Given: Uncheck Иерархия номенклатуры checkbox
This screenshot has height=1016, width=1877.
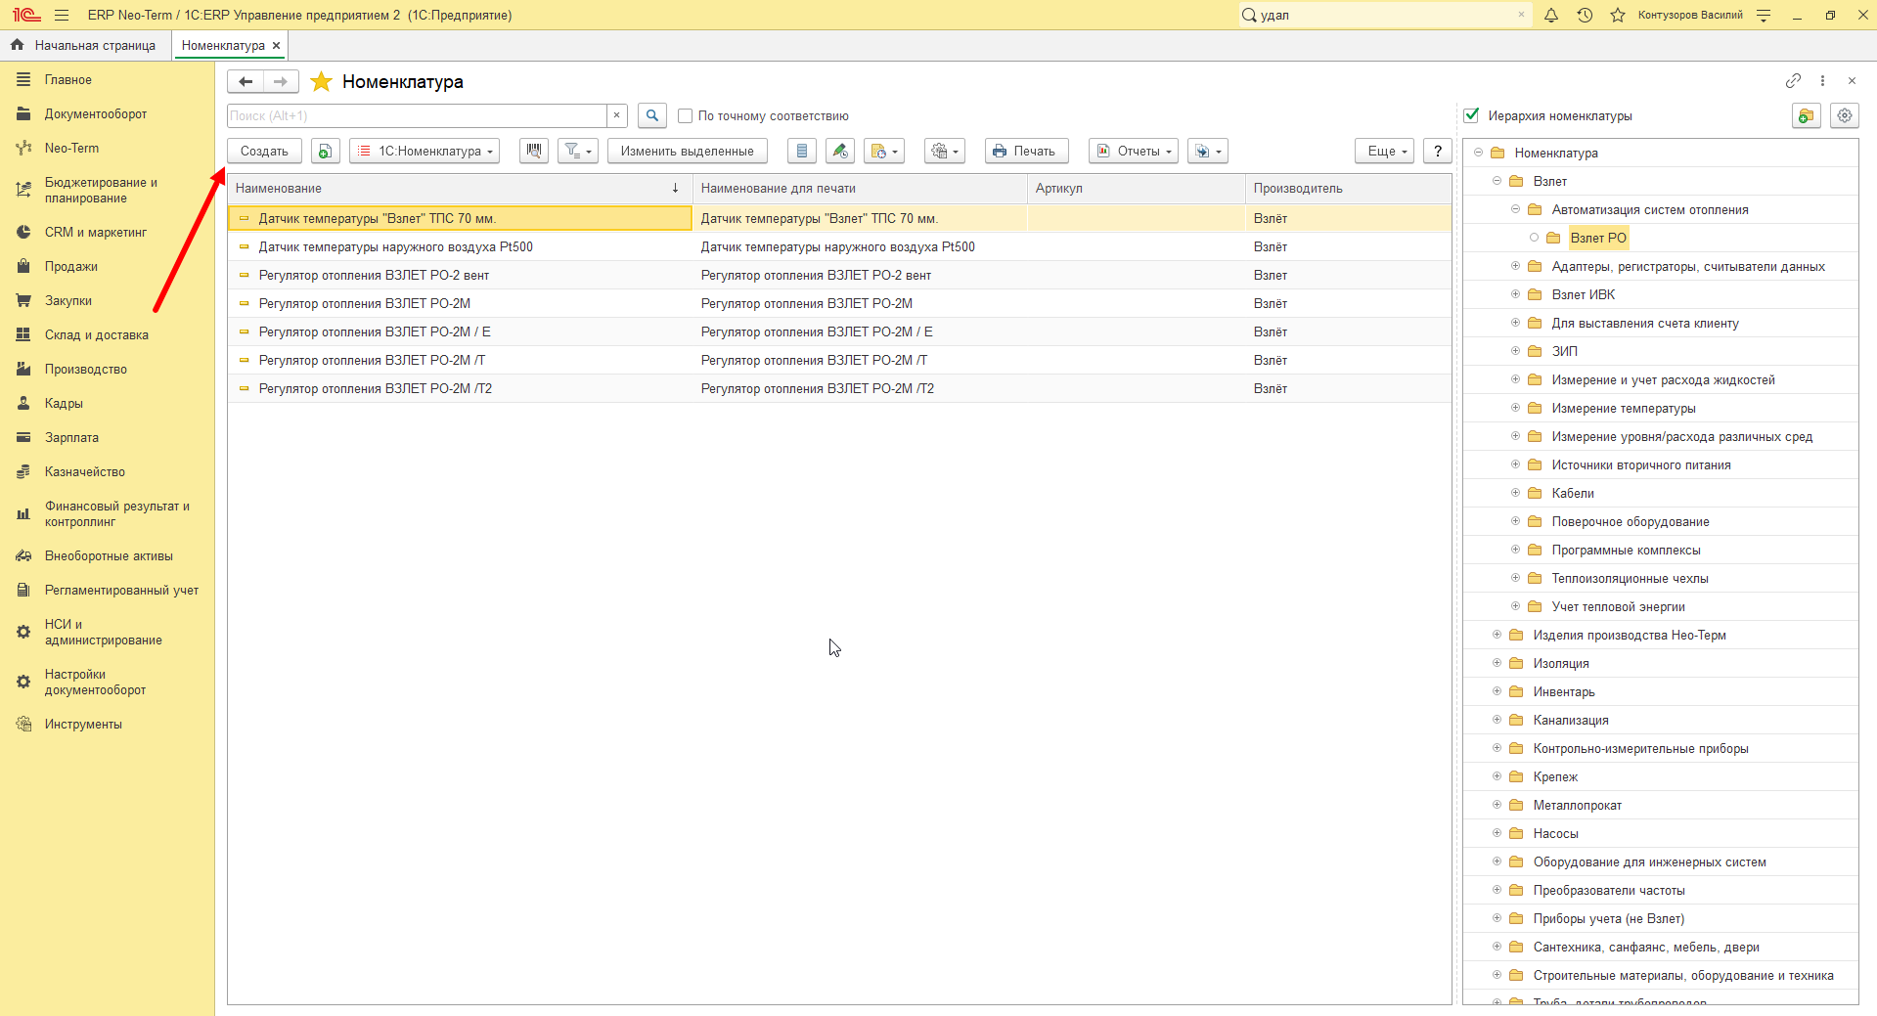Looking at the screenshot, I should 1472,115.
